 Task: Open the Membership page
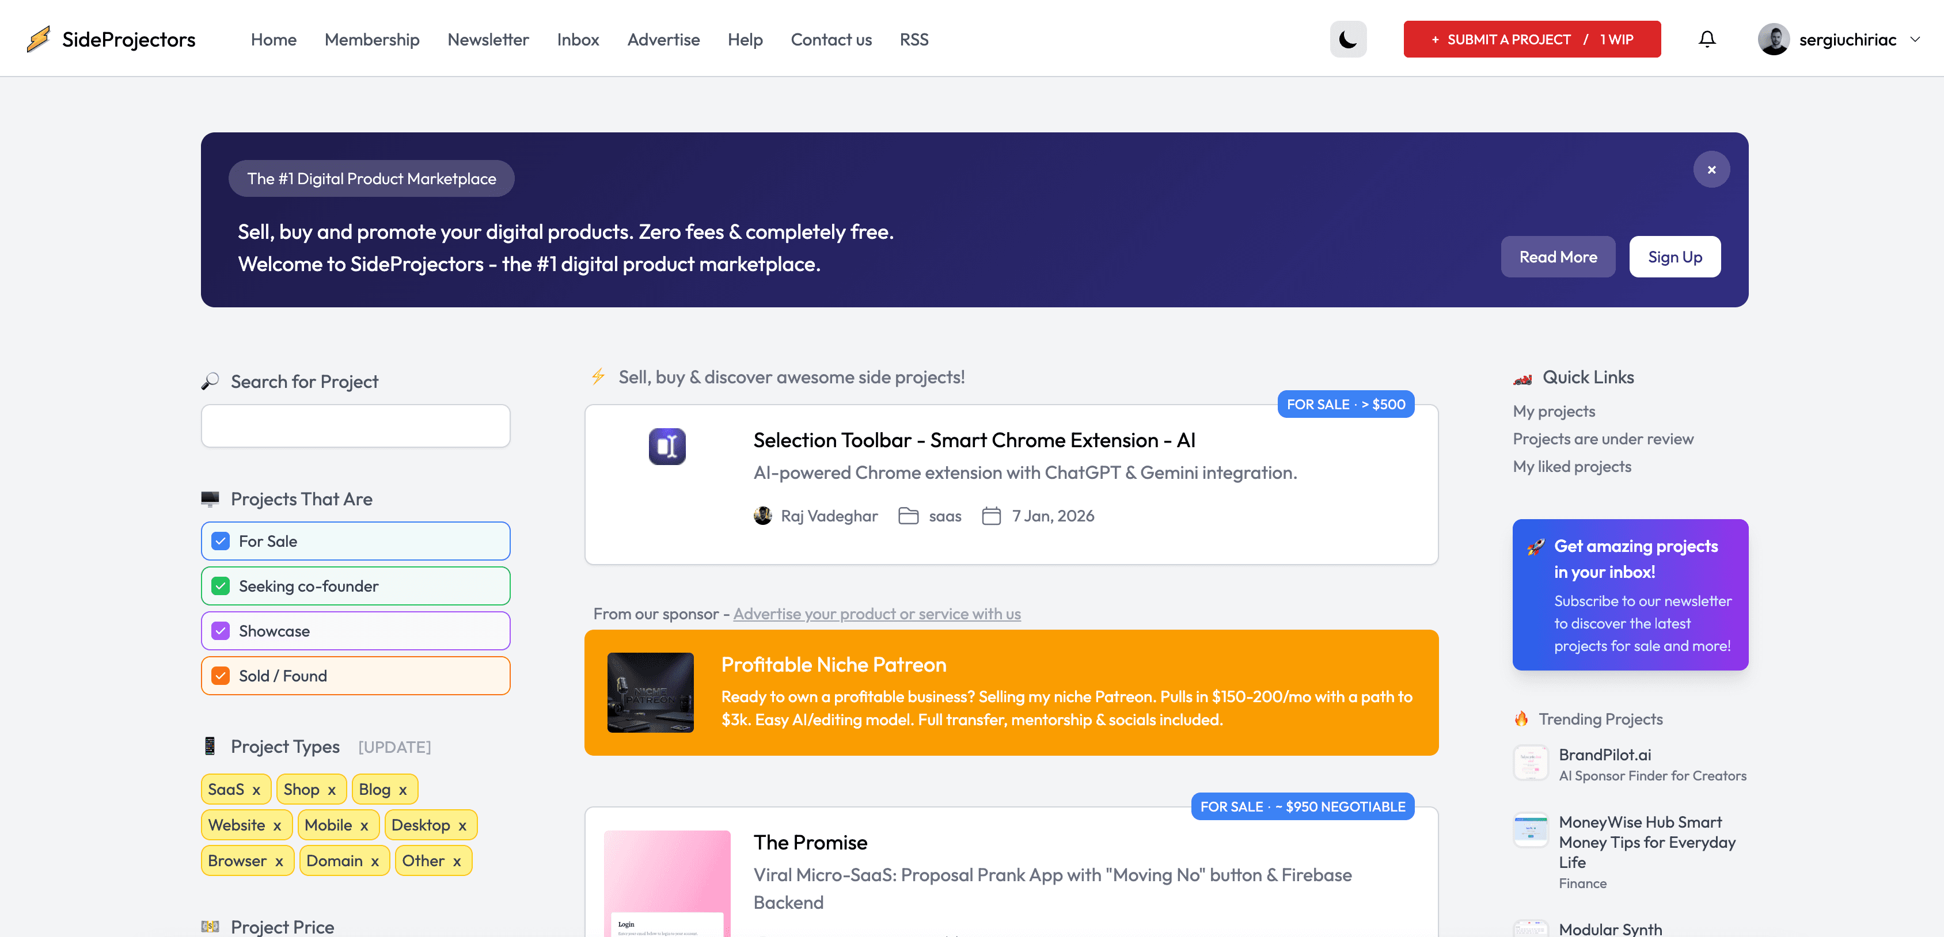pyautogui.click(x=372, y=39)
